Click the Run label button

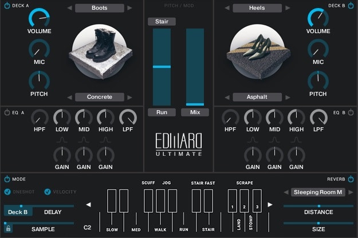(x=162, y=112)
